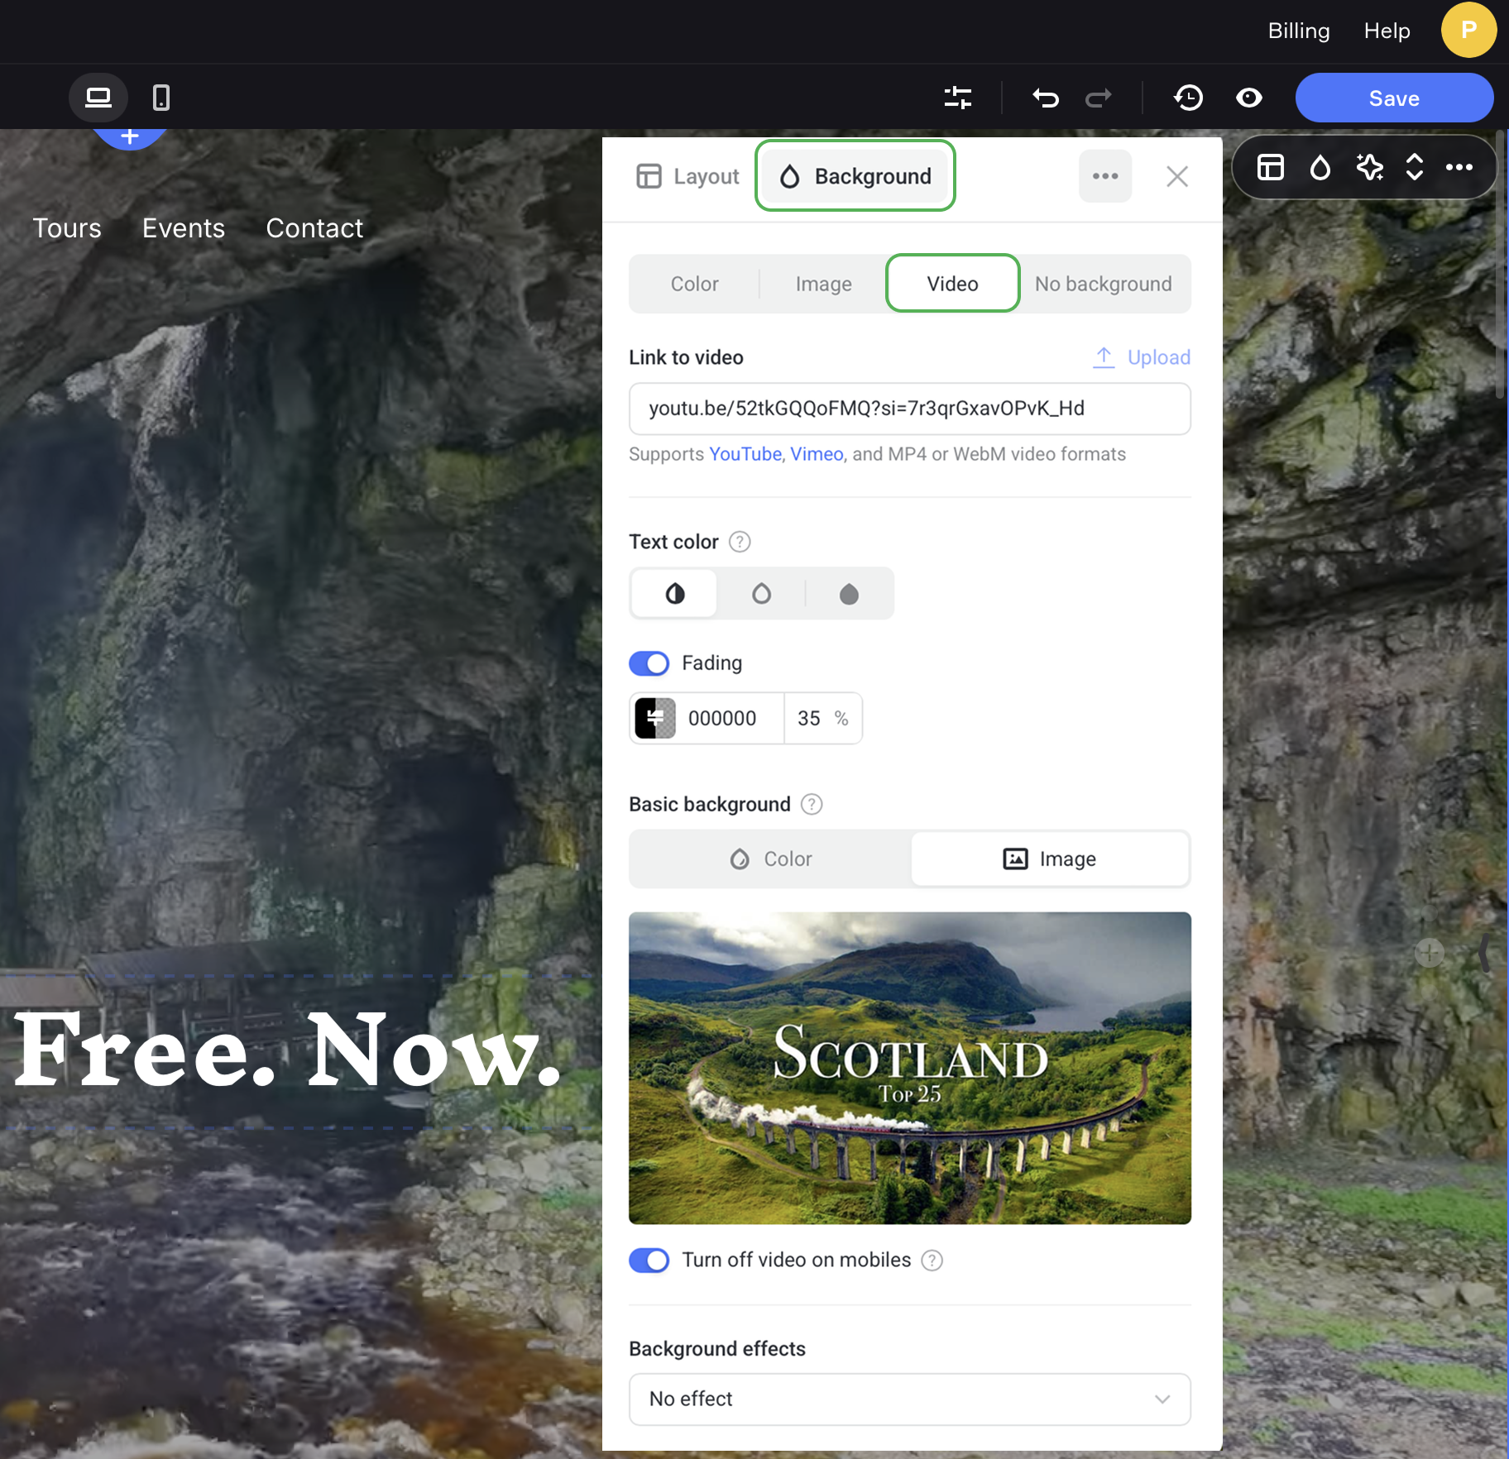Click the AI sparkle icon in block toolbar

[1369, 167]
